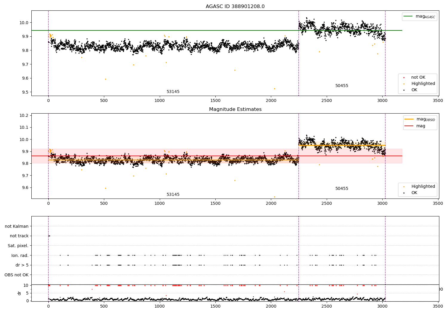Click the 10.2 y-axis tick in middle plot
This screenshot has width=448, height=313.
(x=24, y=115)
